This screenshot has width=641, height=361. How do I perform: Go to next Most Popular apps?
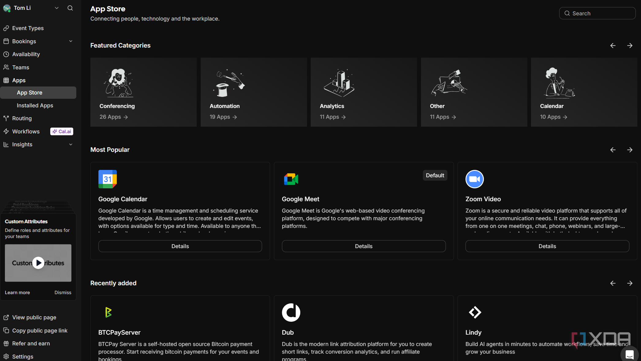(x=630, y=150)
